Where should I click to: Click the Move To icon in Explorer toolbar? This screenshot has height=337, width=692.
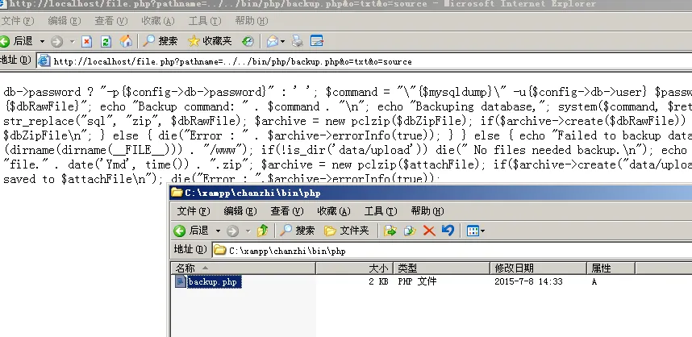coord(390,231)
